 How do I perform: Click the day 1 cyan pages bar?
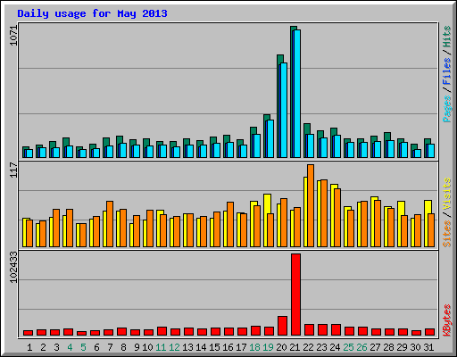(29, 154)
